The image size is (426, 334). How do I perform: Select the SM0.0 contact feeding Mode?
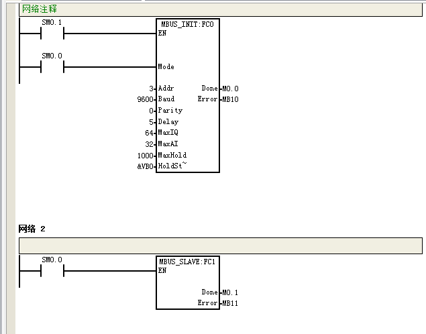[52, 67]
